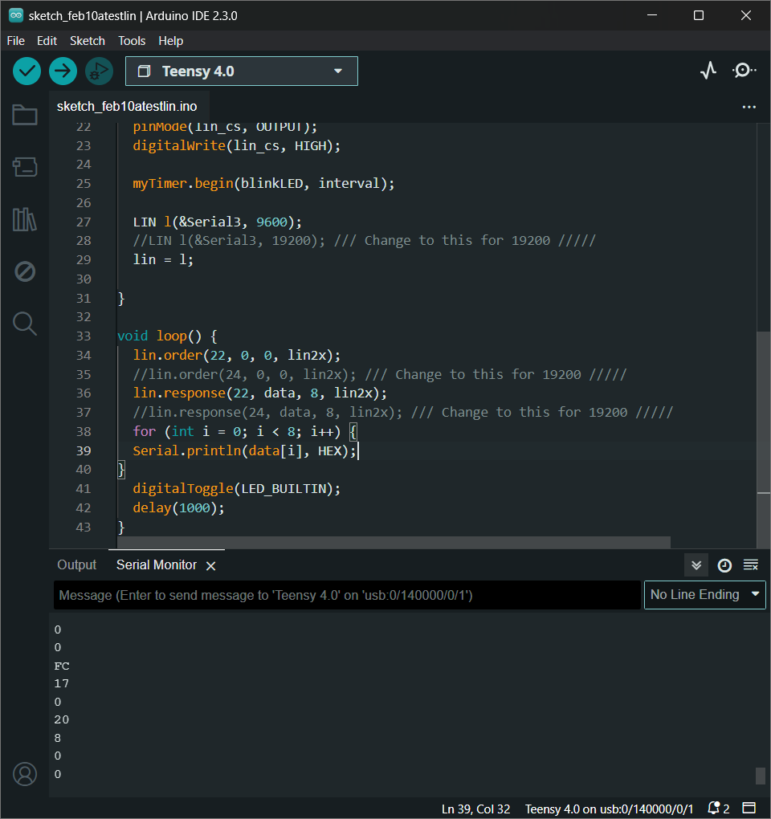Open the Sketch menu

click(x=87, y=41)
